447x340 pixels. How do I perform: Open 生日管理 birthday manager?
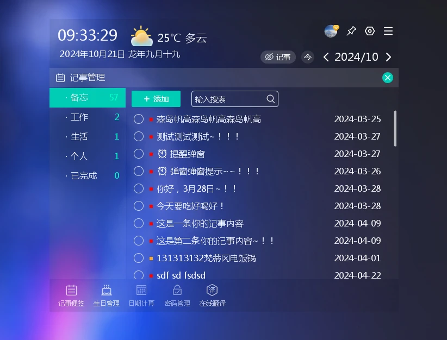click(107, 295)
